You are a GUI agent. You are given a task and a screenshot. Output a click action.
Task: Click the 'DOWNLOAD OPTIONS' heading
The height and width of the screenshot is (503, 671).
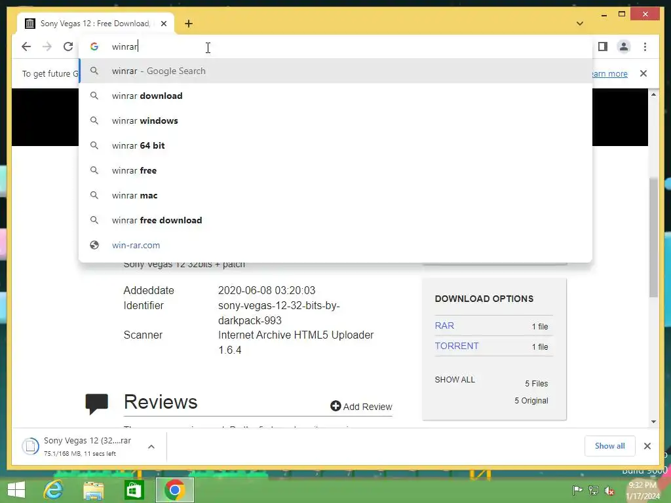click(484, 299)
